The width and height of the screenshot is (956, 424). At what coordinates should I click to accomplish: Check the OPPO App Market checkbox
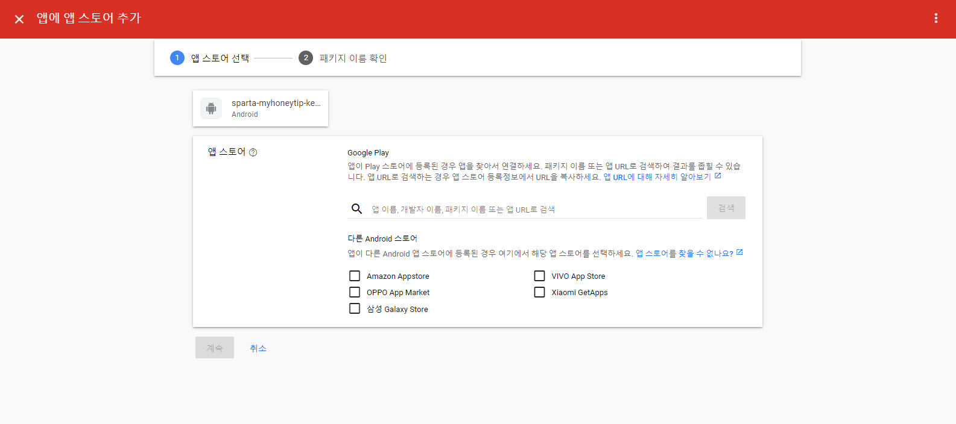point(355,292)
